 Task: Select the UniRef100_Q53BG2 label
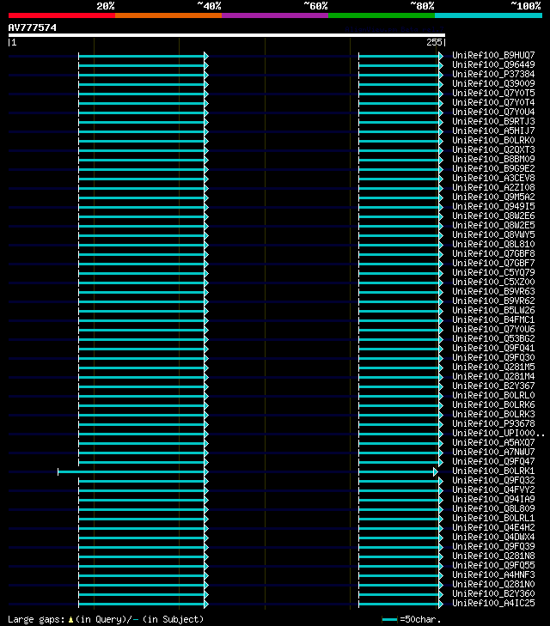pos(493,338)
